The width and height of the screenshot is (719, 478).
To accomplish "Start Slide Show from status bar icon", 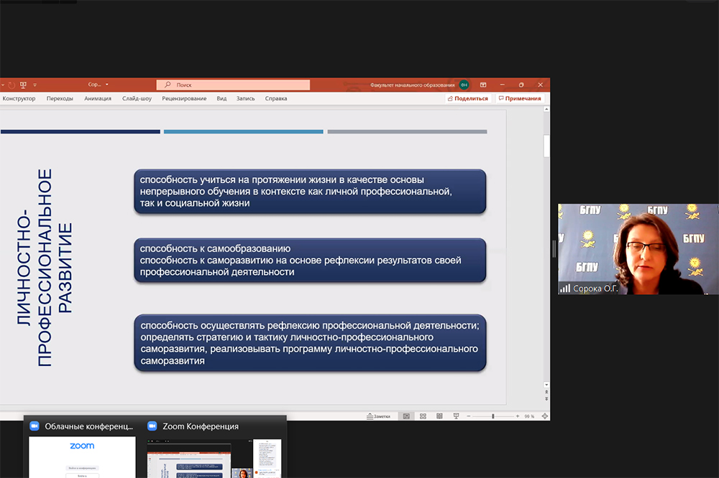I will [x=456, y=416].
